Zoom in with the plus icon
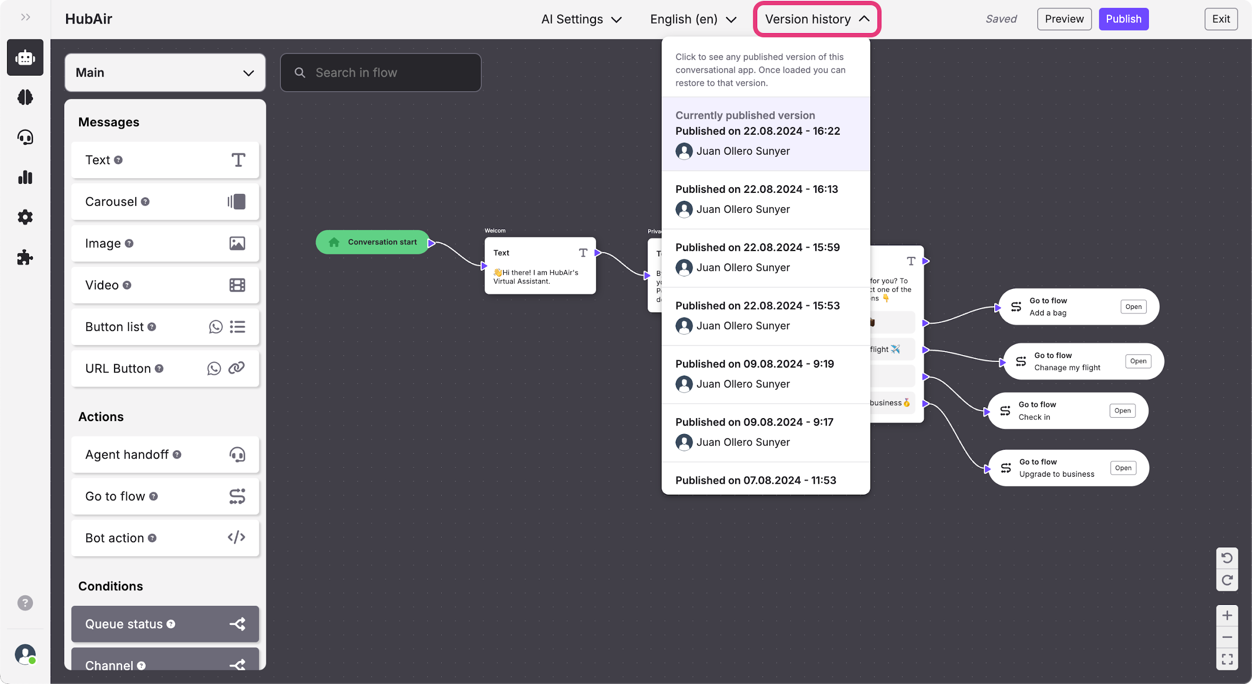 click(x=1227, y=615)
